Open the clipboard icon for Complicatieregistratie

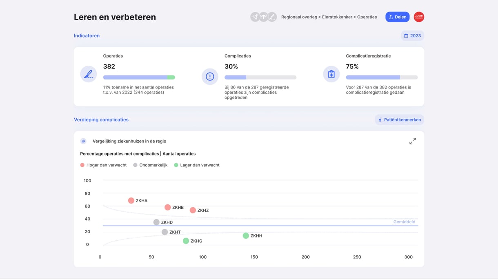[x=331, y=74]
